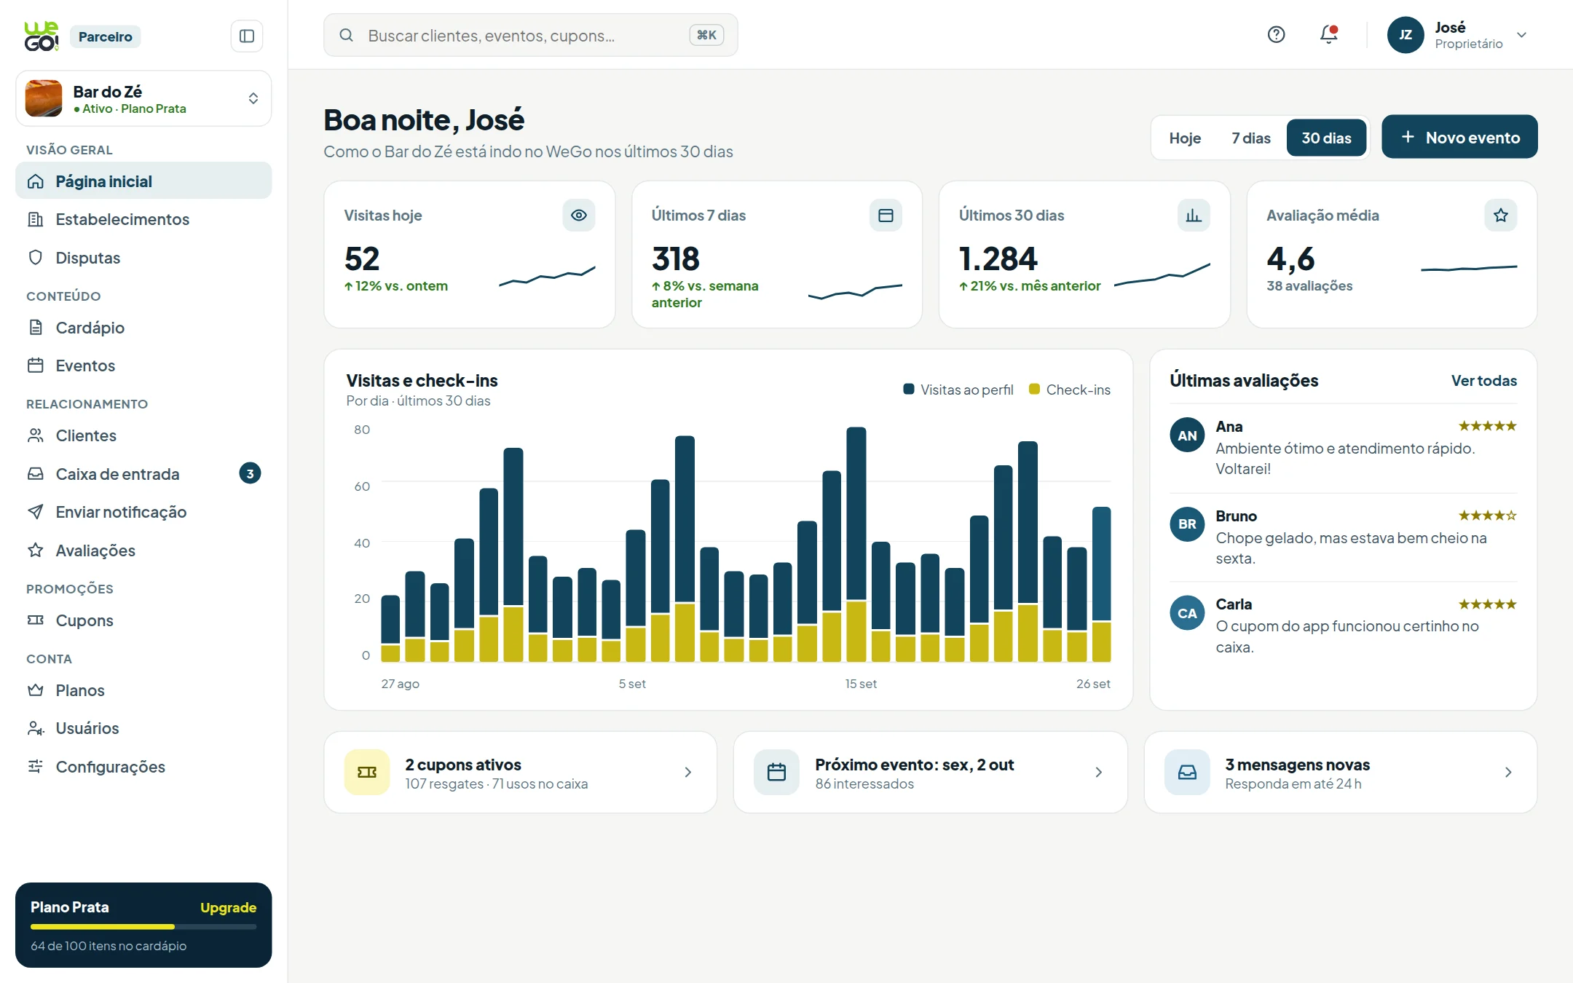
Task: Click the eye icon on Visitas hoje card
Action: (x=579, y=216)
